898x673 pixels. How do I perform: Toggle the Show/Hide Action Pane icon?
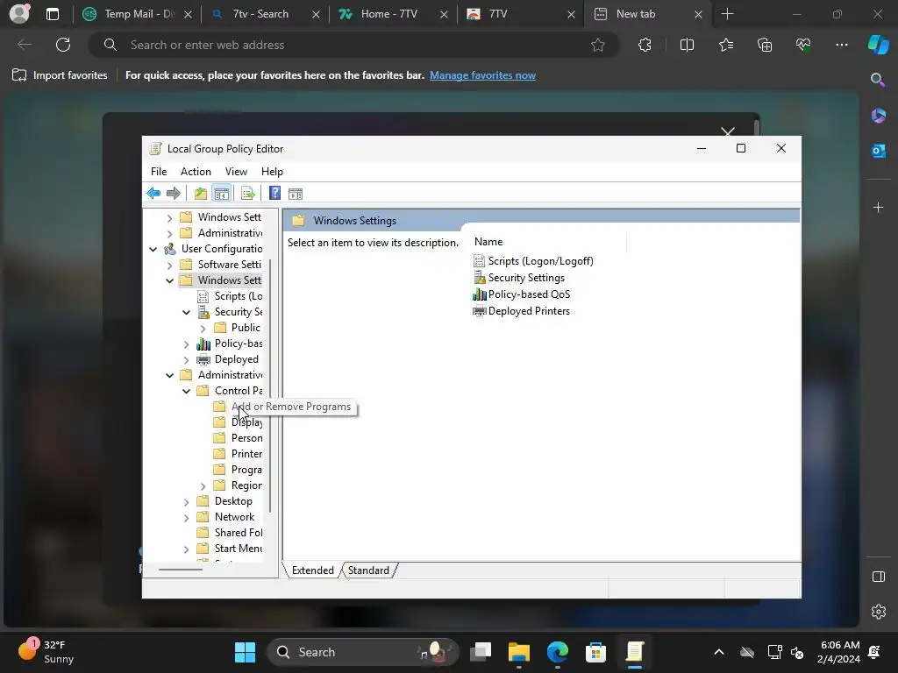click(296, 194)
